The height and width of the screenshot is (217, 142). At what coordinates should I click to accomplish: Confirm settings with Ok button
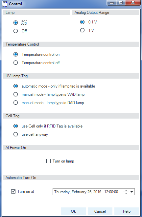[73, 211]
